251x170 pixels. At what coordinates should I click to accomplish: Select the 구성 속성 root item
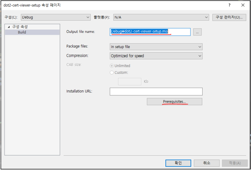tap(20, 27)
